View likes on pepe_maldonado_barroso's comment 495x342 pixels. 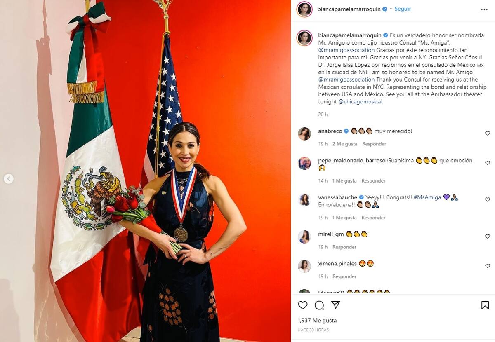(344, 180)
